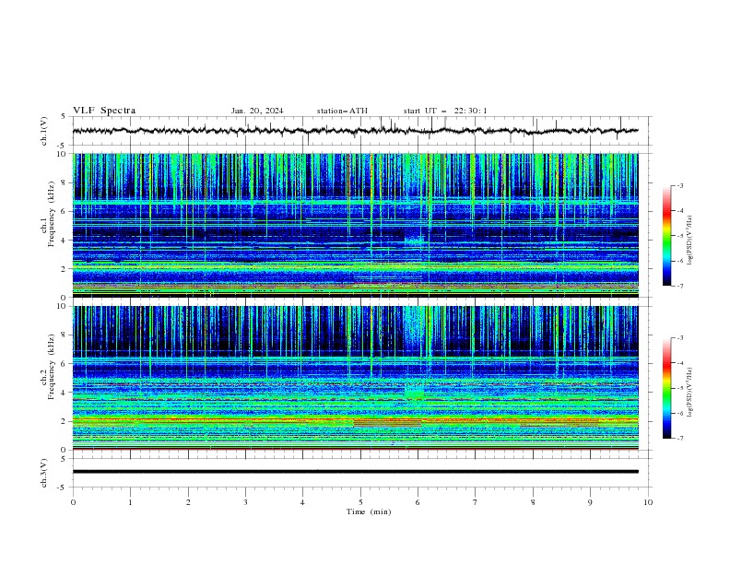Click the time axis tick label '5'
Image resolution: width=730 pixels, height=564 pixels.
[x=360, y=502]
